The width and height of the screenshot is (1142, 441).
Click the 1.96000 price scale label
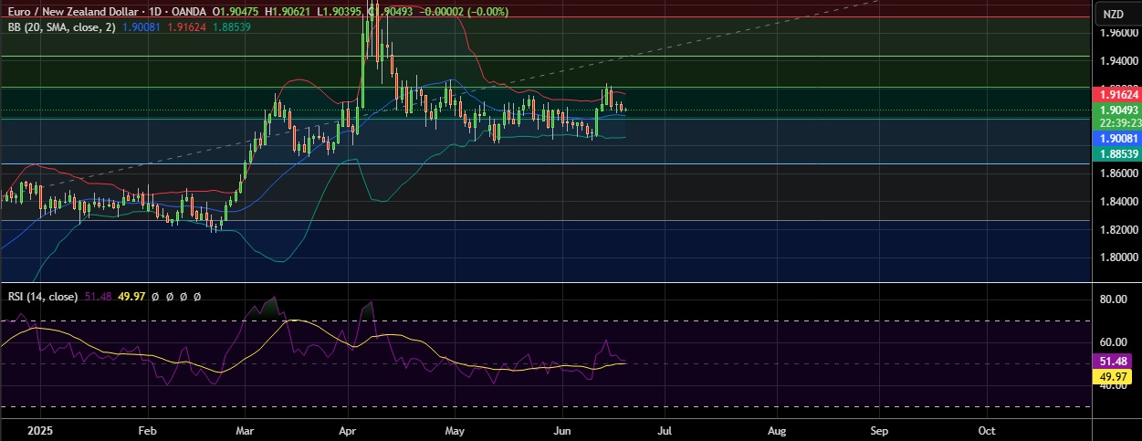tap(1118, 33)
